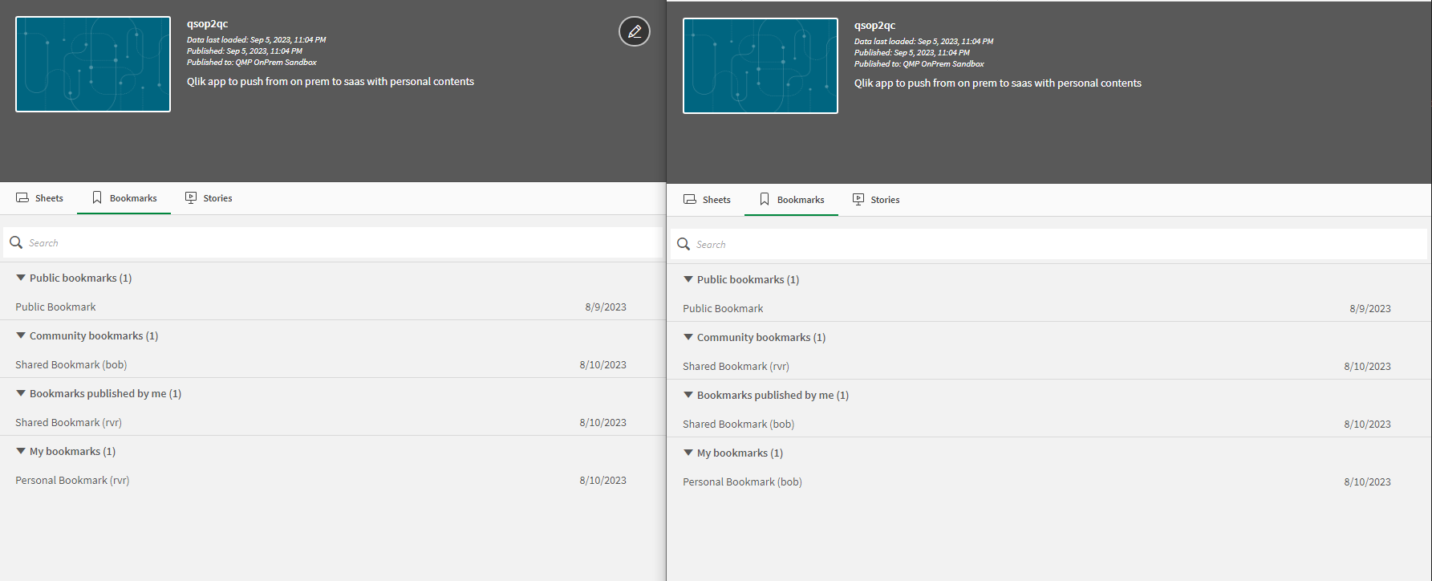1432x581 pixels.
Task: Click the Sheets tab icon in left window
Action: tap(22, 197)
